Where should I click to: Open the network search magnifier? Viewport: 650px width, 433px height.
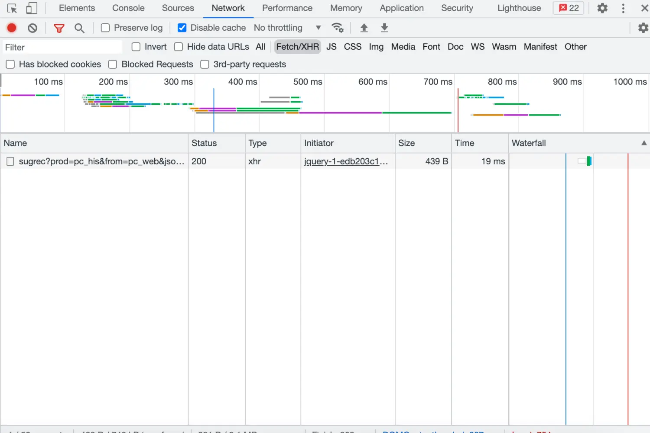[x=79, y=29]
